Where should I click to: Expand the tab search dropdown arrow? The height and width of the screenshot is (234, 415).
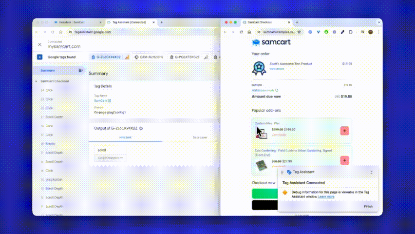click(x=379, y=22)
